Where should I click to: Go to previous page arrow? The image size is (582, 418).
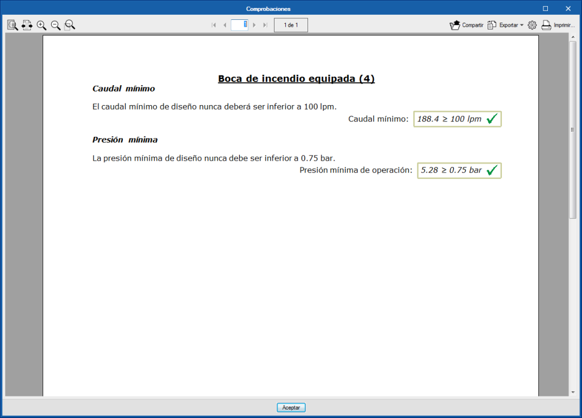[x=225, y=25]
